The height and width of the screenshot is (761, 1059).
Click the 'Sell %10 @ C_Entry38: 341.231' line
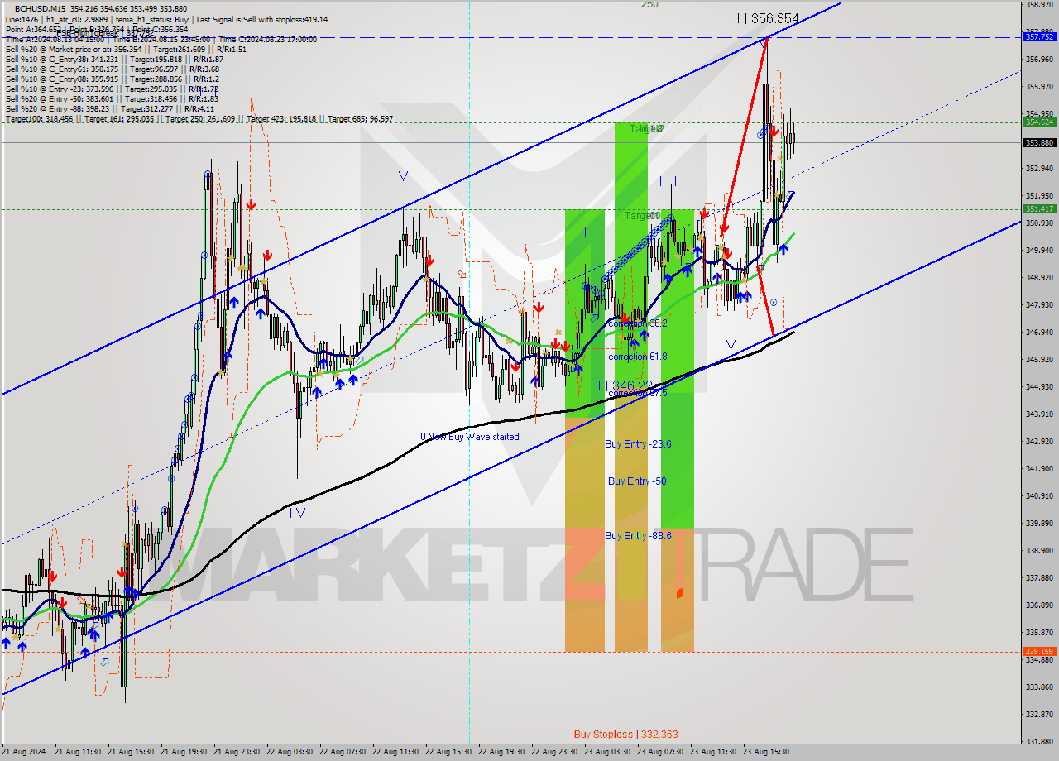click(x=114, y=60)
